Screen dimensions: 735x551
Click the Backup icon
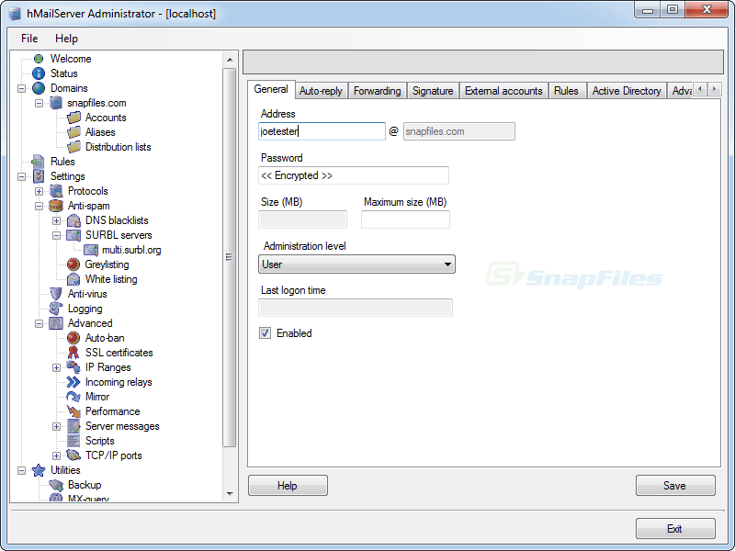(56, 485)
